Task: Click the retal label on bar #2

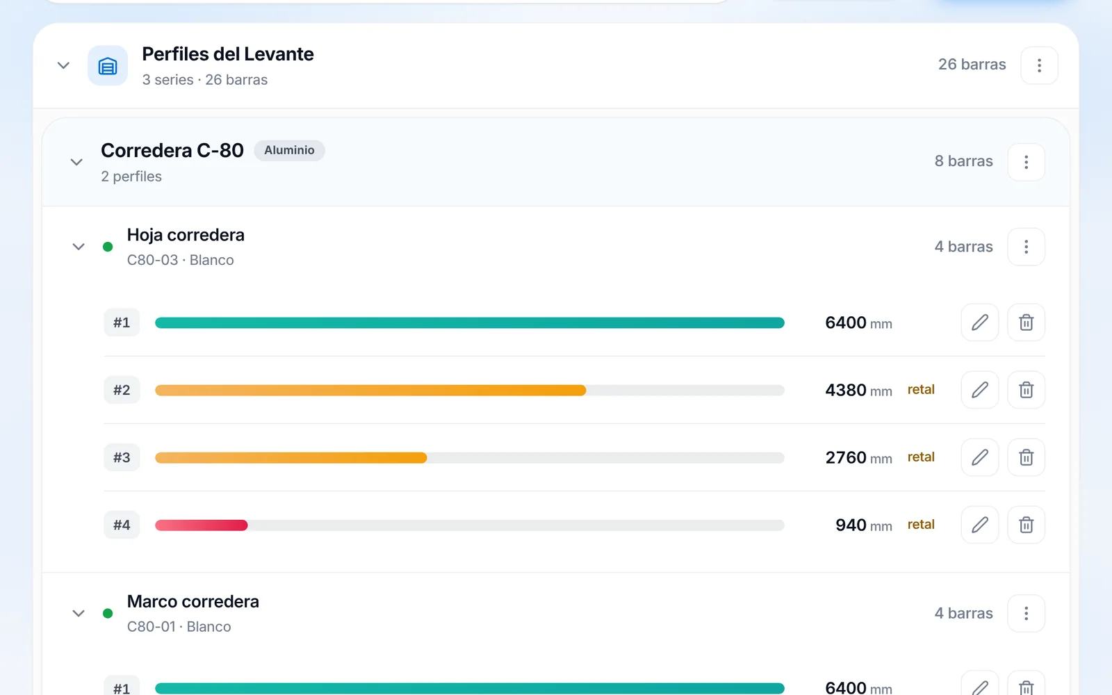Action: click(921, 390)
